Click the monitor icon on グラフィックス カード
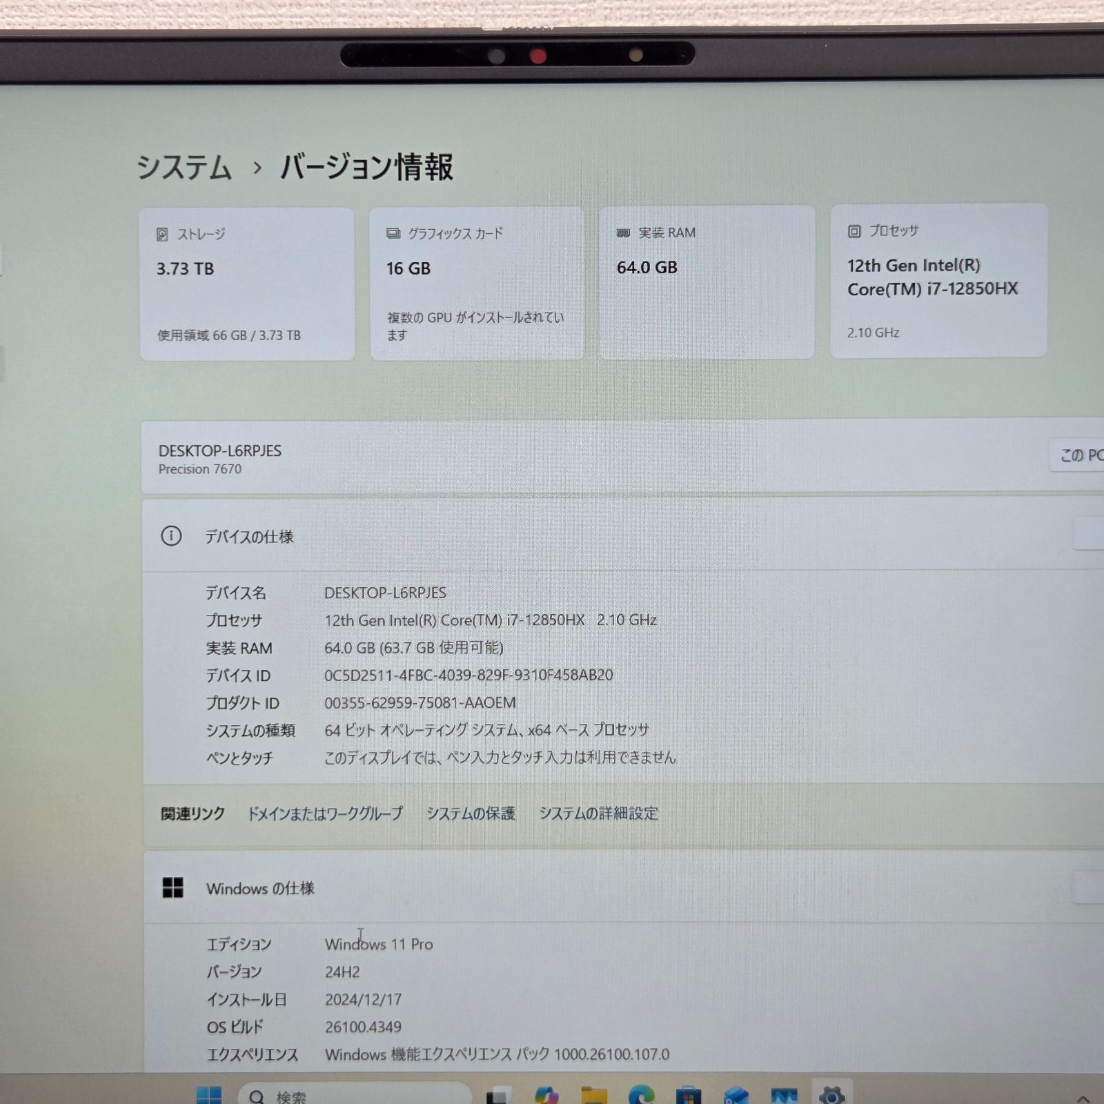 [x=393, y=234]
